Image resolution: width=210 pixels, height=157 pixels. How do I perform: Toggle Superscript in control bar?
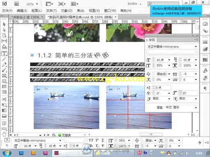click(97, 140)
